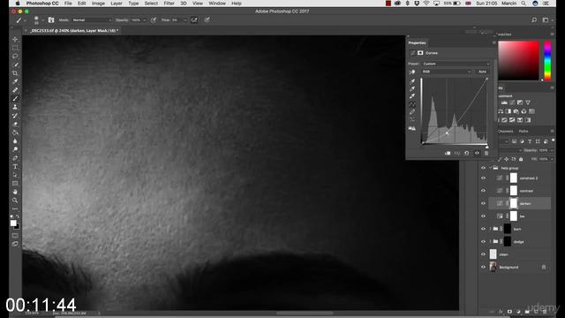
Task: Select the Clone Stamp tool
Action: pos(15,107)
